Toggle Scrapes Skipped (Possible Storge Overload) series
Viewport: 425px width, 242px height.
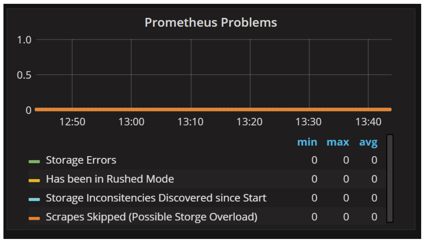tap(151, 217)
